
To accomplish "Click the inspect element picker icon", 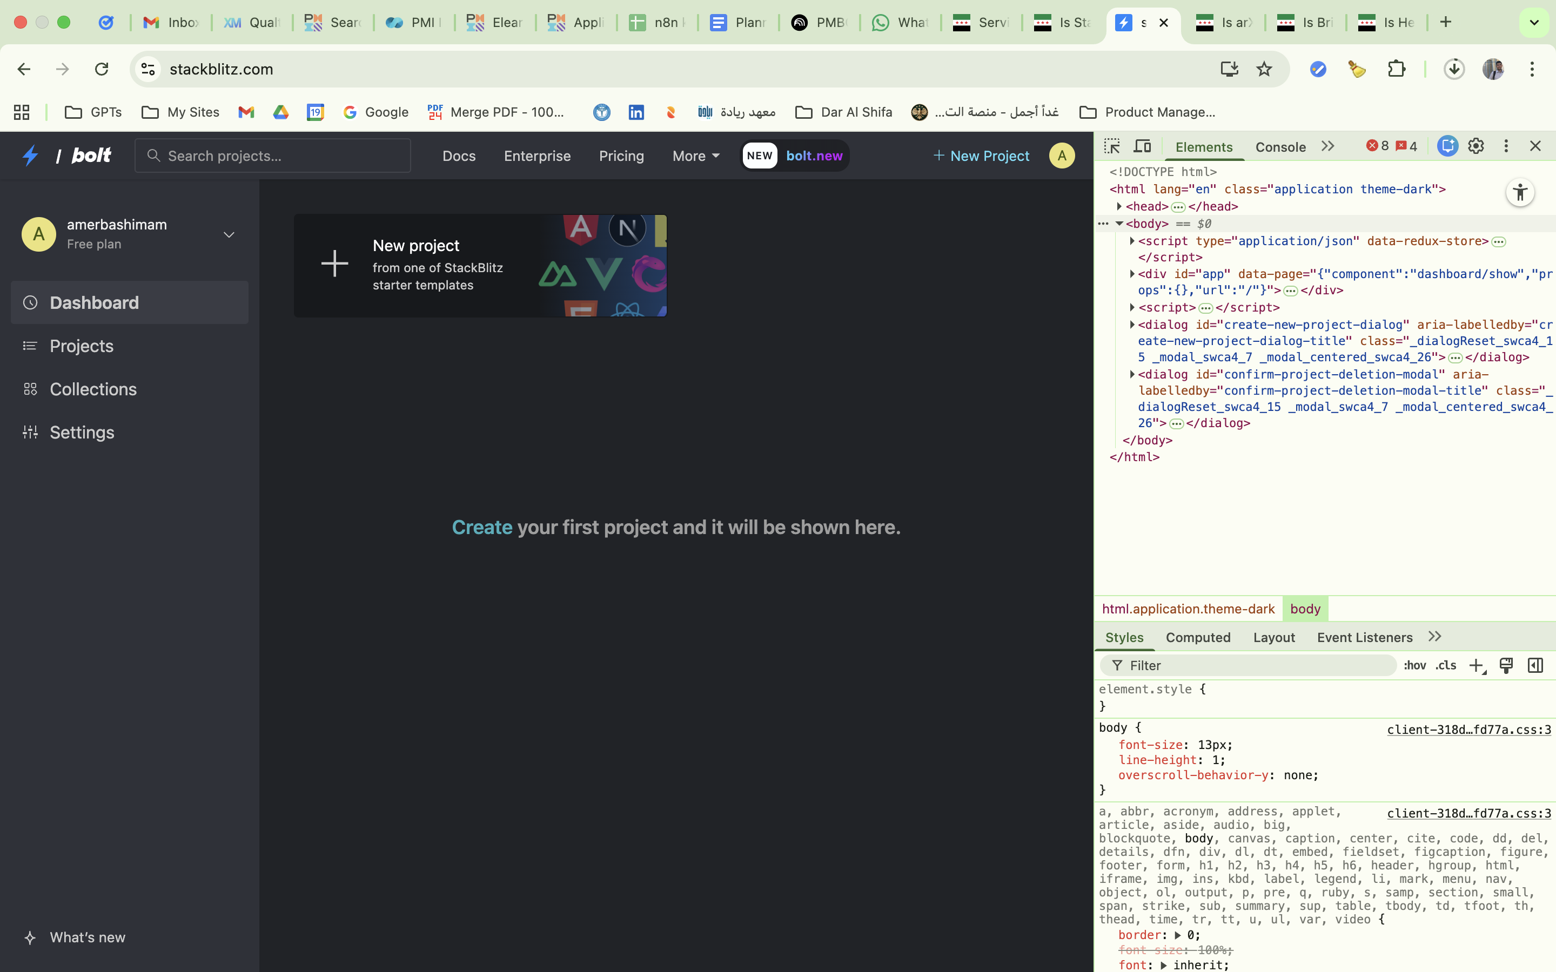I will pyautogui.click(x=1112, y=146).
